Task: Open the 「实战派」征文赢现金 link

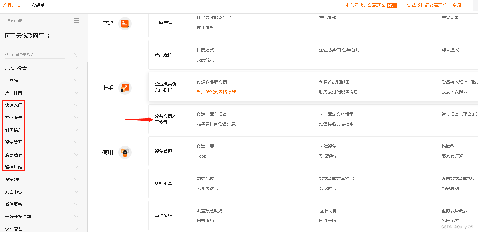Action: pyautogui.click(x=425, y=5)
